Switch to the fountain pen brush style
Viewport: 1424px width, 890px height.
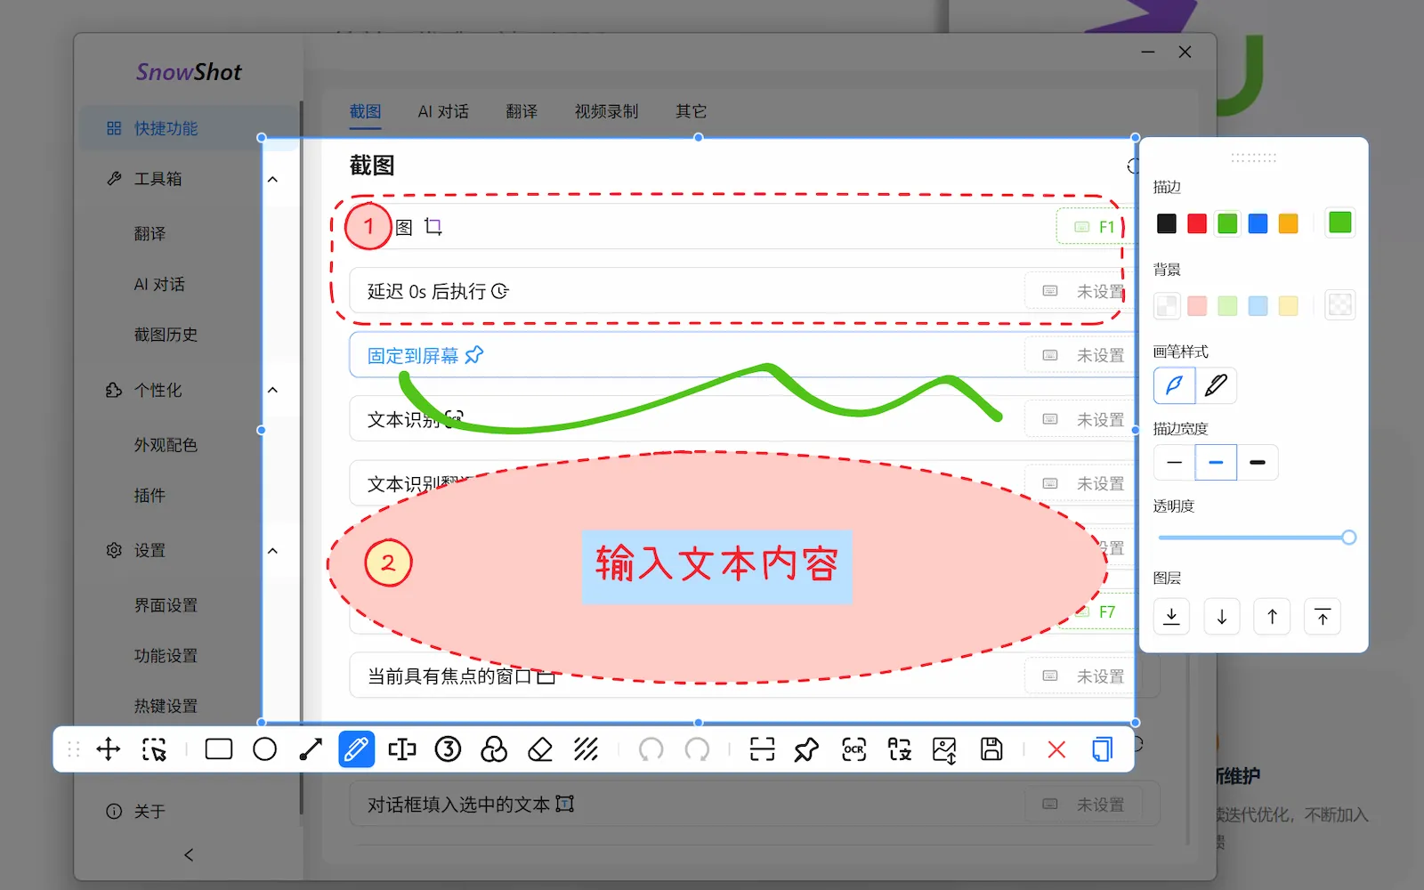coord(1217,385)
